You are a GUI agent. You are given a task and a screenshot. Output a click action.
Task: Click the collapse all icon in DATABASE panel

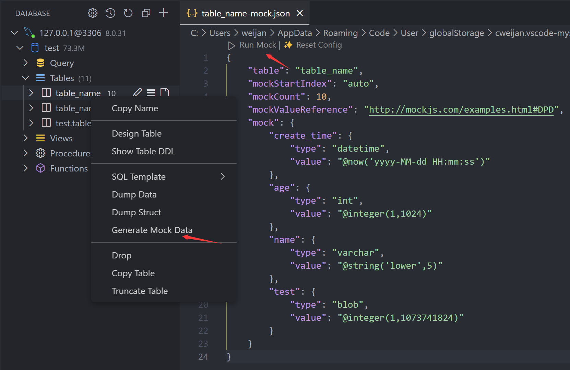[146, 13]
